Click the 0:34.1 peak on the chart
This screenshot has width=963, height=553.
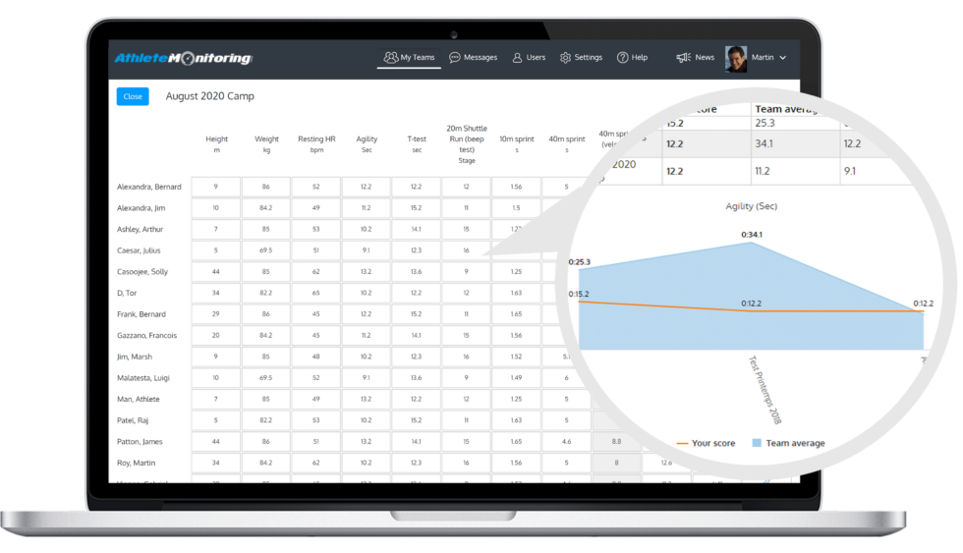pyautogui.click(x=752, y=243)
